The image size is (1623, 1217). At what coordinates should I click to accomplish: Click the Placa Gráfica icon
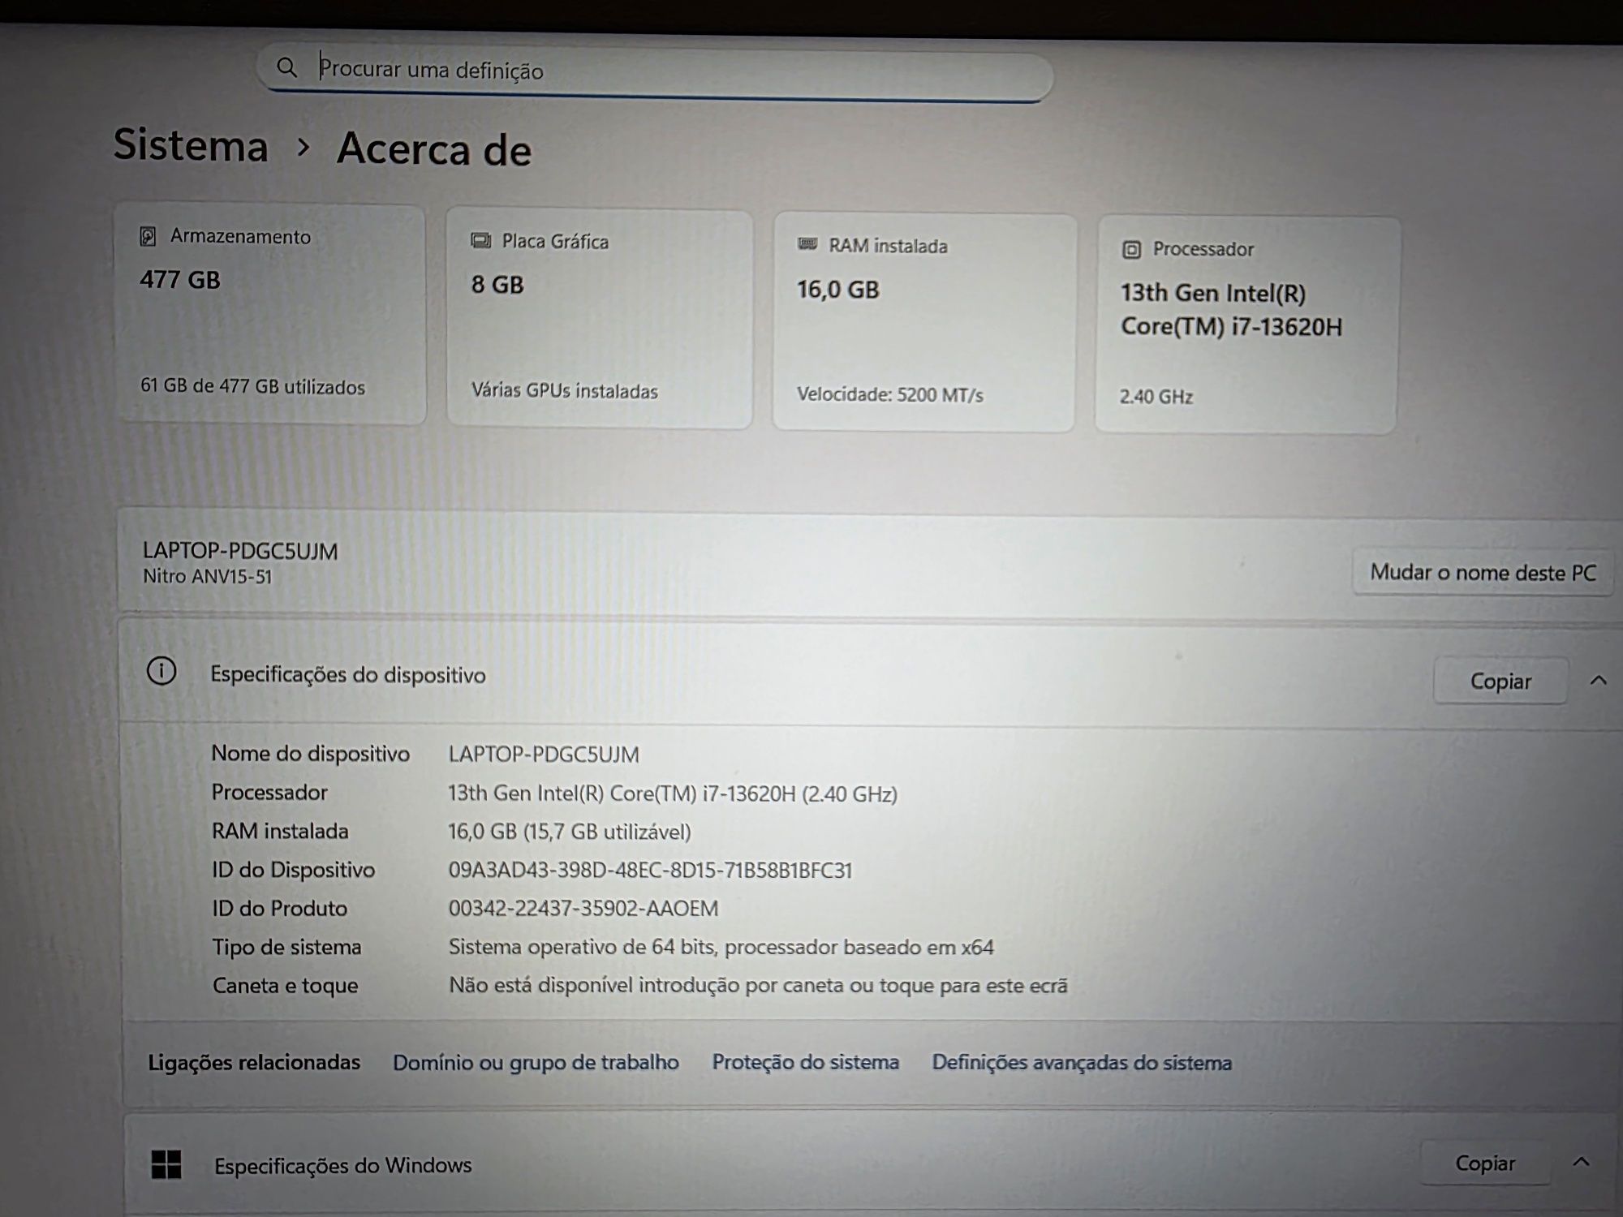pyautogui.click(x=481, y=240)
